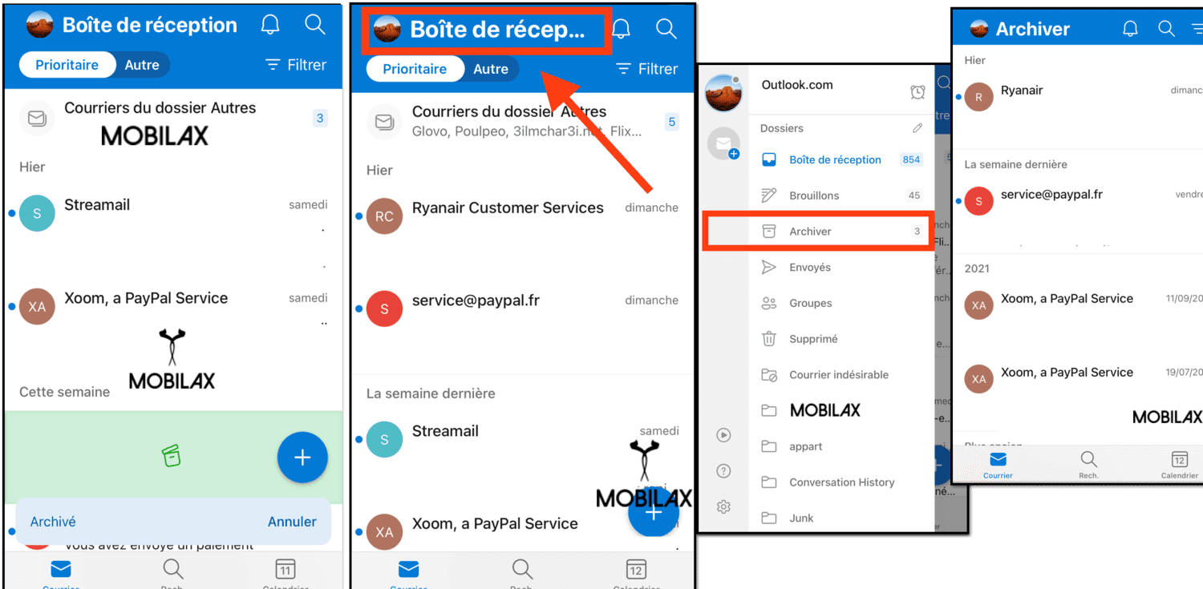The height and width of the screenshot is (589, 1203).
Task: Tap the search magnifier on the Ryanair Customer Services inbox
Action: (666, 29)
